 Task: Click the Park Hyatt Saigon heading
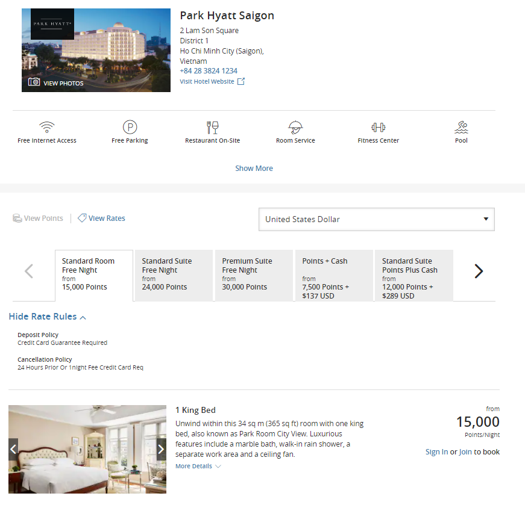[227, 16]
